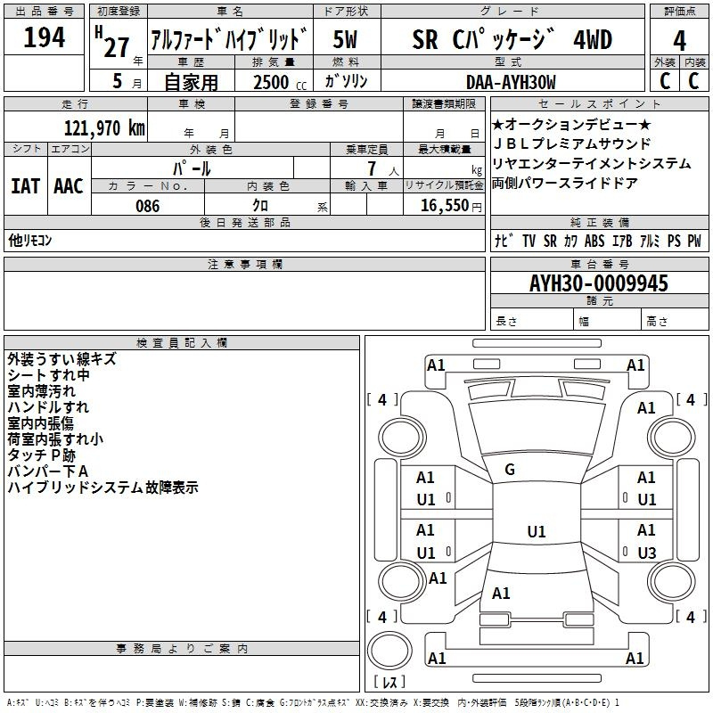713x713 pixels.
Task: Click inspector note 外装うすい線キズ
Action: click(61, 359)
